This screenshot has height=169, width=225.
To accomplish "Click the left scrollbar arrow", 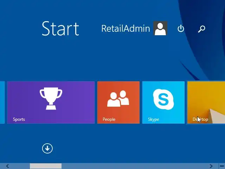I will [8, 166].
